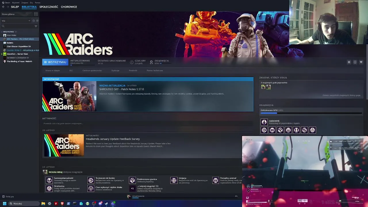Image resolution: width=368 pixels, height=207 pixels.
Task: Open the Gry library filter dropdown
Action: tap(16, 21)
